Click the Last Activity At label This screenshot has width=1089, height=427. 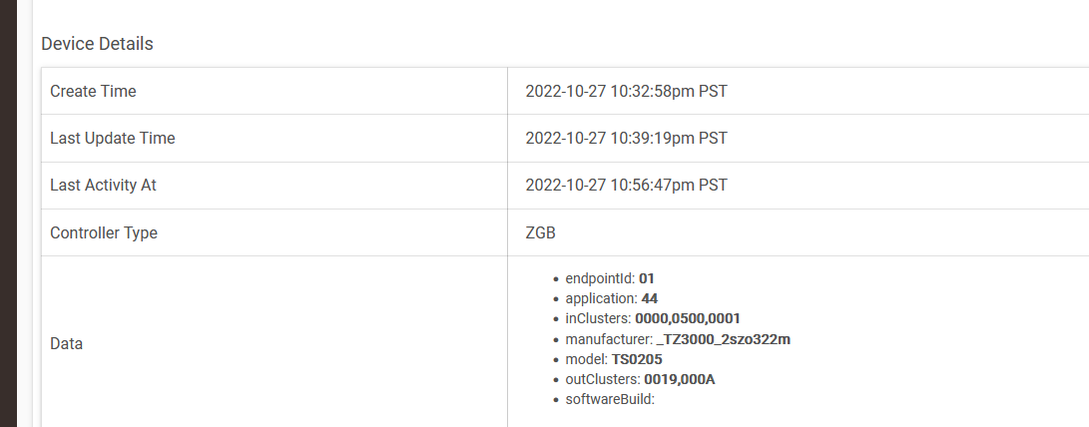pyautogui.click(x=103, y=186)
